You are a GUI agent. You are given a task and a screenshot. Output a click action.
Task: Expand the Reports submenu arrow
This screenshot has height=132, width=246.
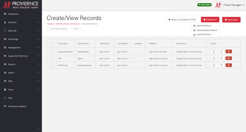click(x=38, y=64)
